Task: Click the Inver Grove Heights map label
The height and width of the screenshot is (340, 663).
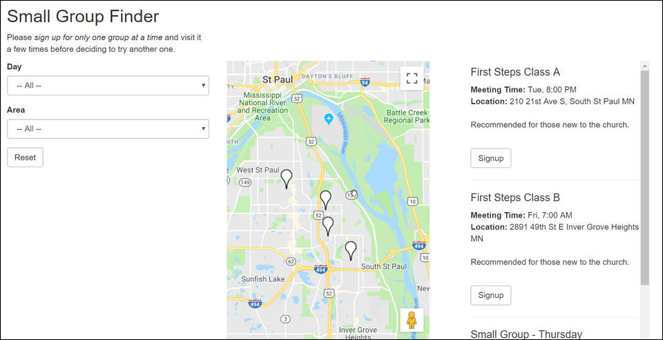Action: [358, 334]
